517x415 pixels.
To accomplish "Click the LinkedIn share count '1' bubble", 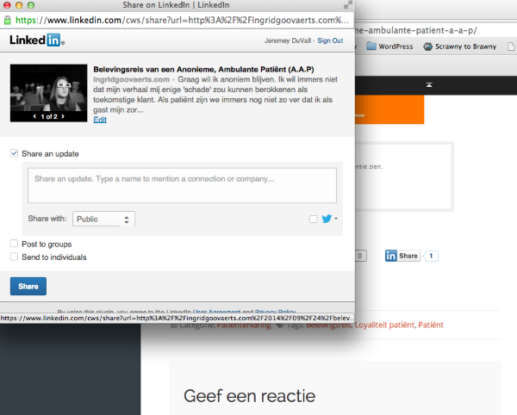I will [431, 256].
